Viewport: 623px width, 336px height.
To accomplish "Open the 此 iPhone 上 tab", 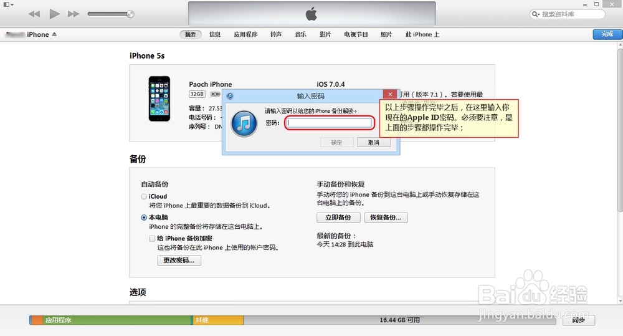I will pos(422,34).
